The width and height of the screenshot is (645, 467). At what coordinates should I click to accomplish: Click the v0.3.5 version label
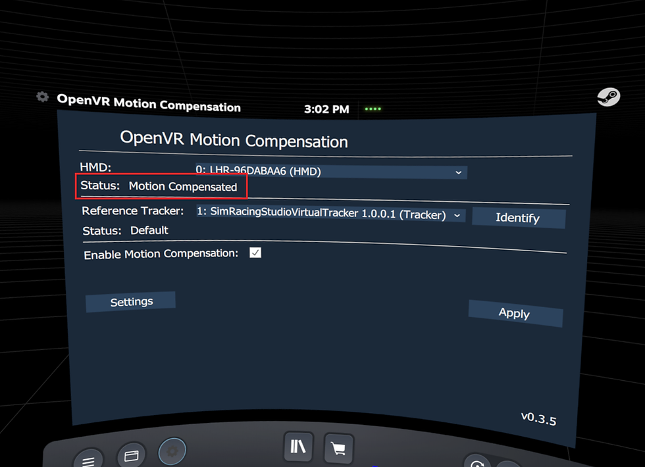pos(538,418)
